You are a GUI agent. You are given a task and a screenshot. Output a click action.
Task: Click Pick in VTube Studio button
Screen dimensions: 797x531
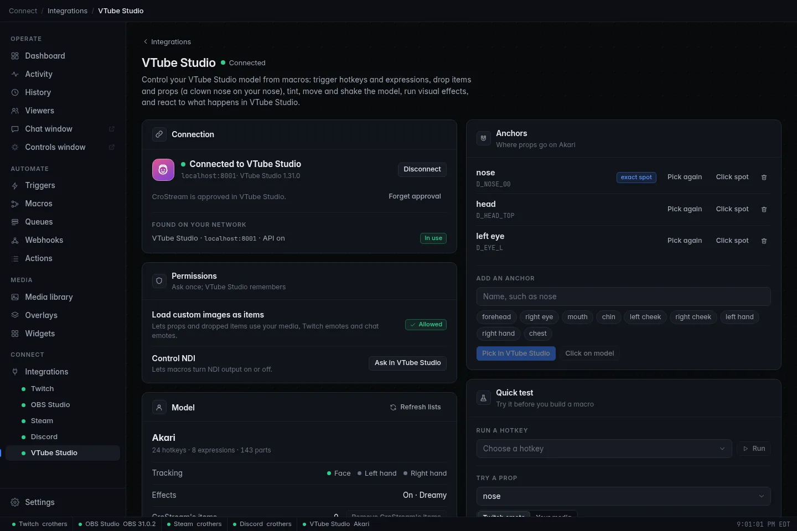(x=516, y=353)
